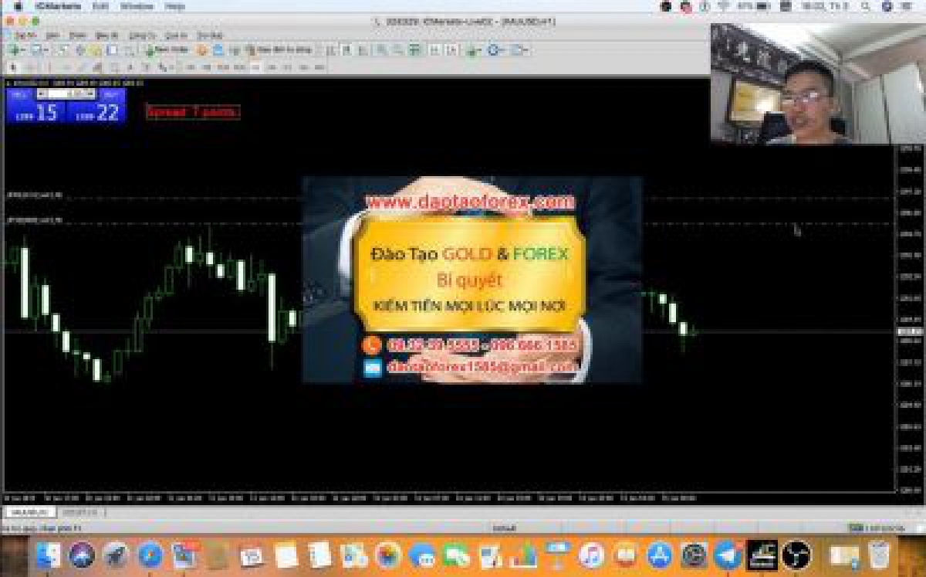Toggle the Terminal panel icon
Image resolution: width=926 pixels, height=577 pixels.
113,49
